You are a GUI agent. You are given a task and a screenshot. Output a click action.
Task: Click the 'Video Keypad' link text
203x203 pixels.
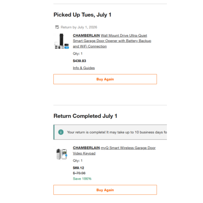pyautogui.click(x=84, y=153)
